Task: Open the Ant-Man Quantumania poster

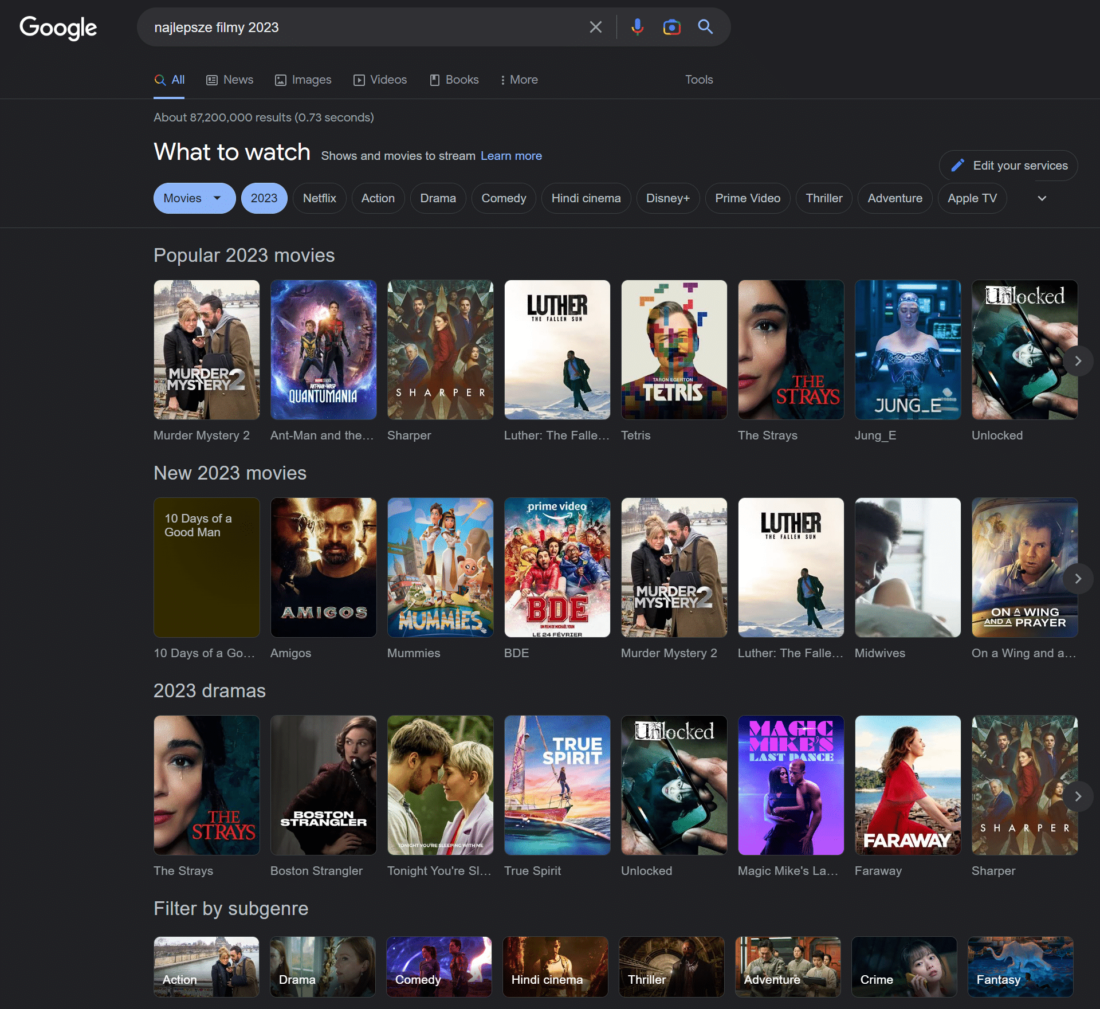Action: [324, 350]
